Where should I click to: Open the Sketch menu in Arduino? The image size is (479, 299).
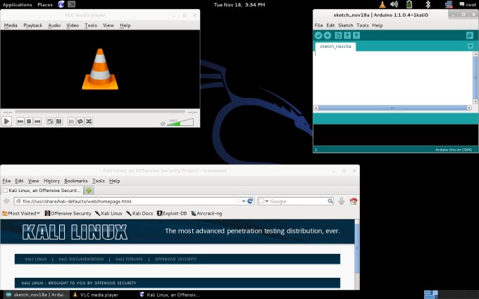[x=345, y=25]
